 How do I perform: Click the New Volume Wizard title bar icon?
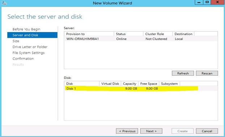[4, 3]
